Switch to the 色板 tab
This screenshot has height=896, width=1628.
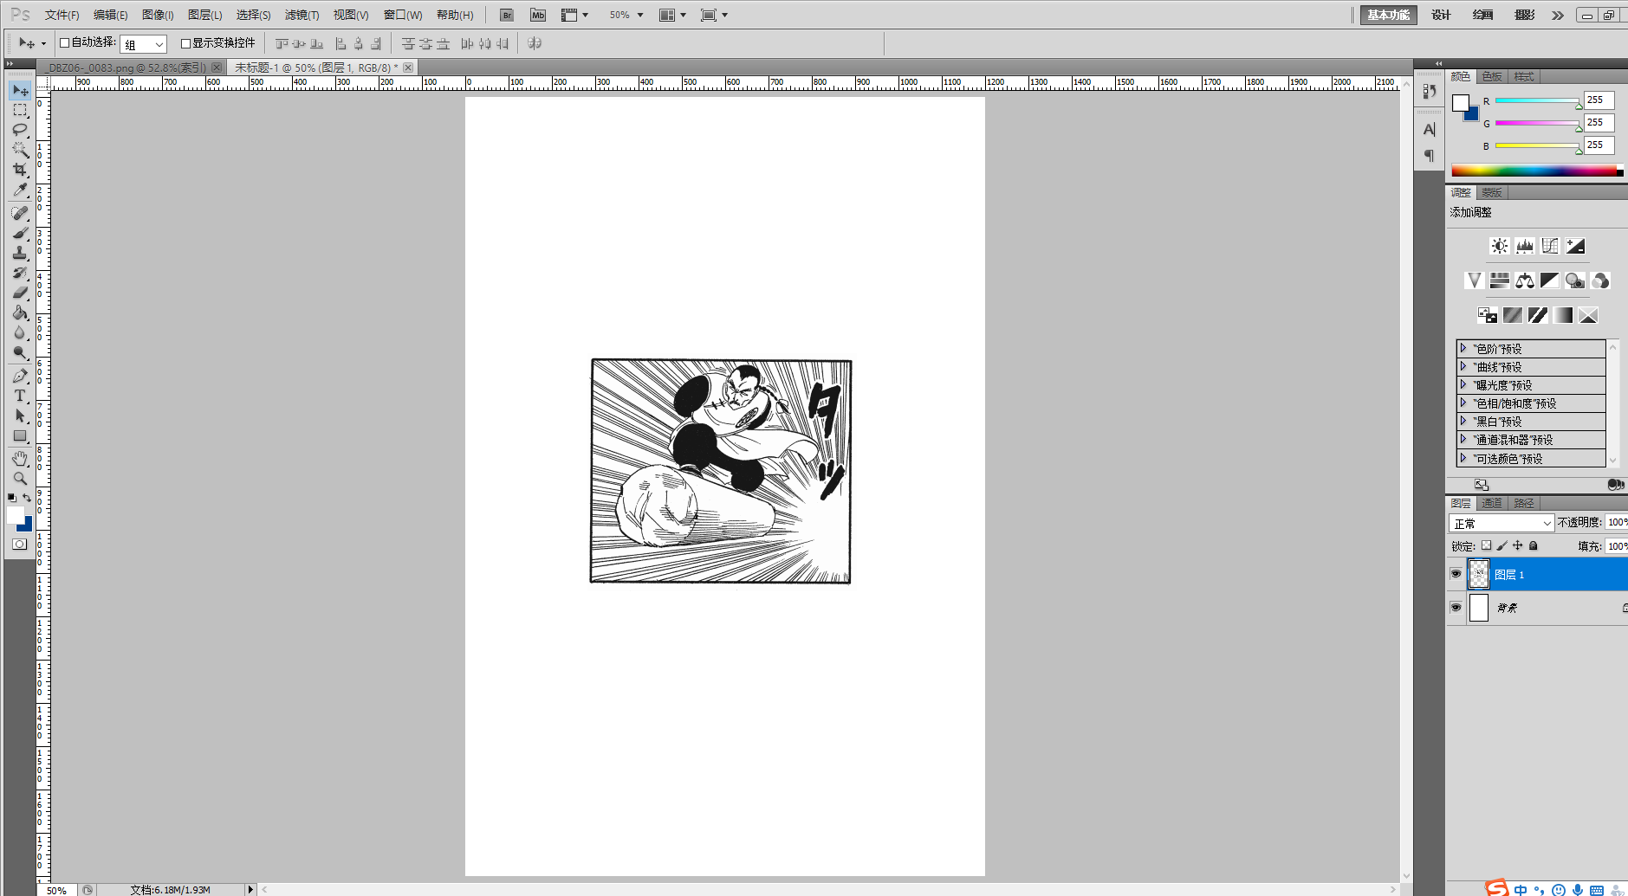(1491, 76)
